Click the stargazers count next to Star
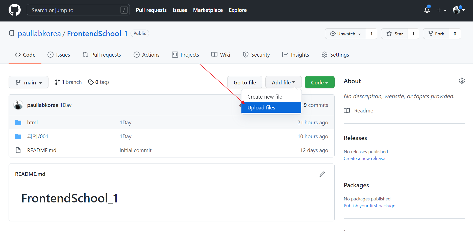Screen dimensions: 473x231 [x=413, y=34]
